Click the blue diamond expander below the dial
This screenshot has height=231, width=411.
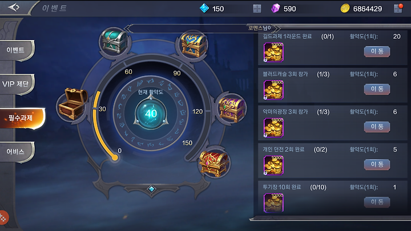tap(151, 189)
